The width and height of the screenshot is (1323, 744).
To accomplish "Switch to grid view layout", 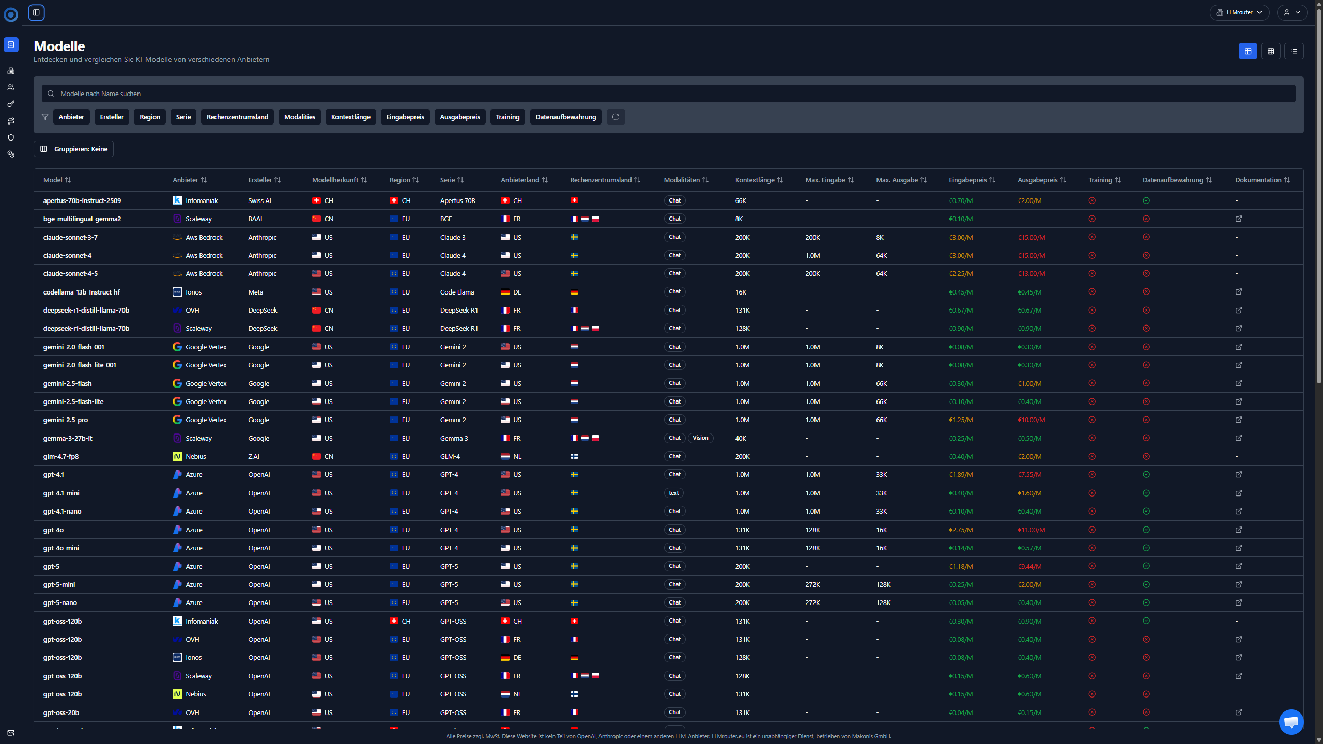I will pyautogui.click(x=1271, y=51).
